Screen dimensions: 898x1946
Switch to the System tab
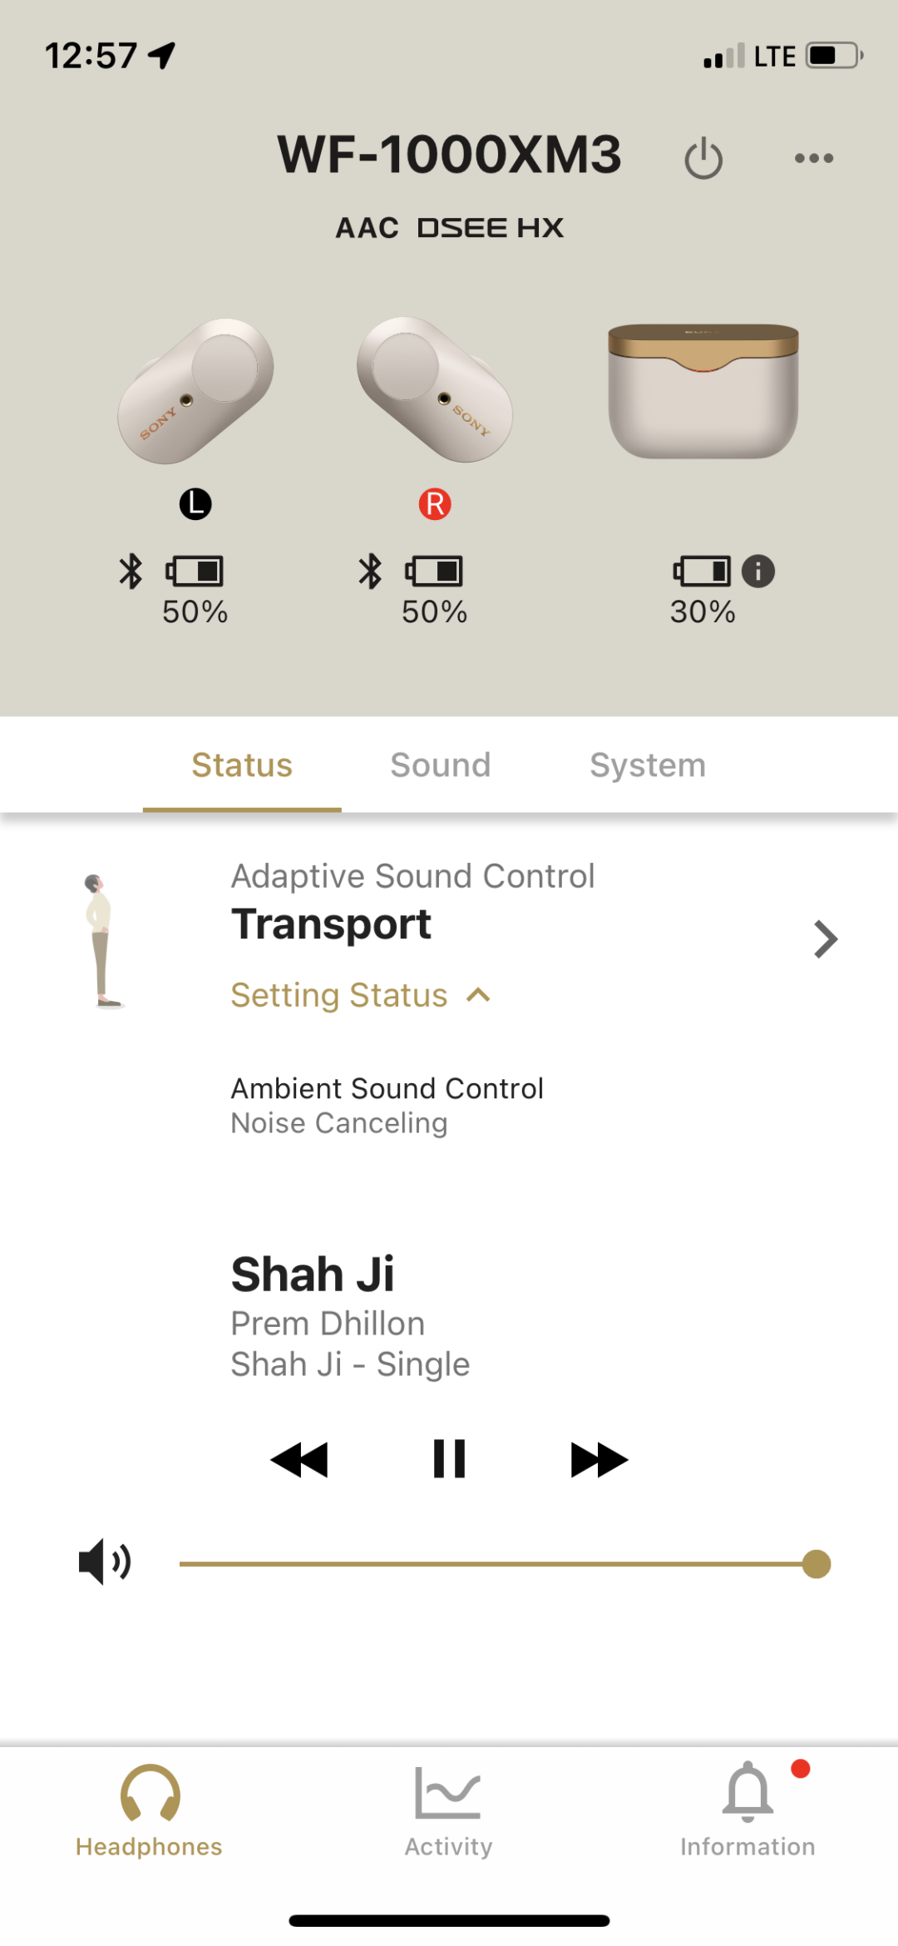point(648,765)
